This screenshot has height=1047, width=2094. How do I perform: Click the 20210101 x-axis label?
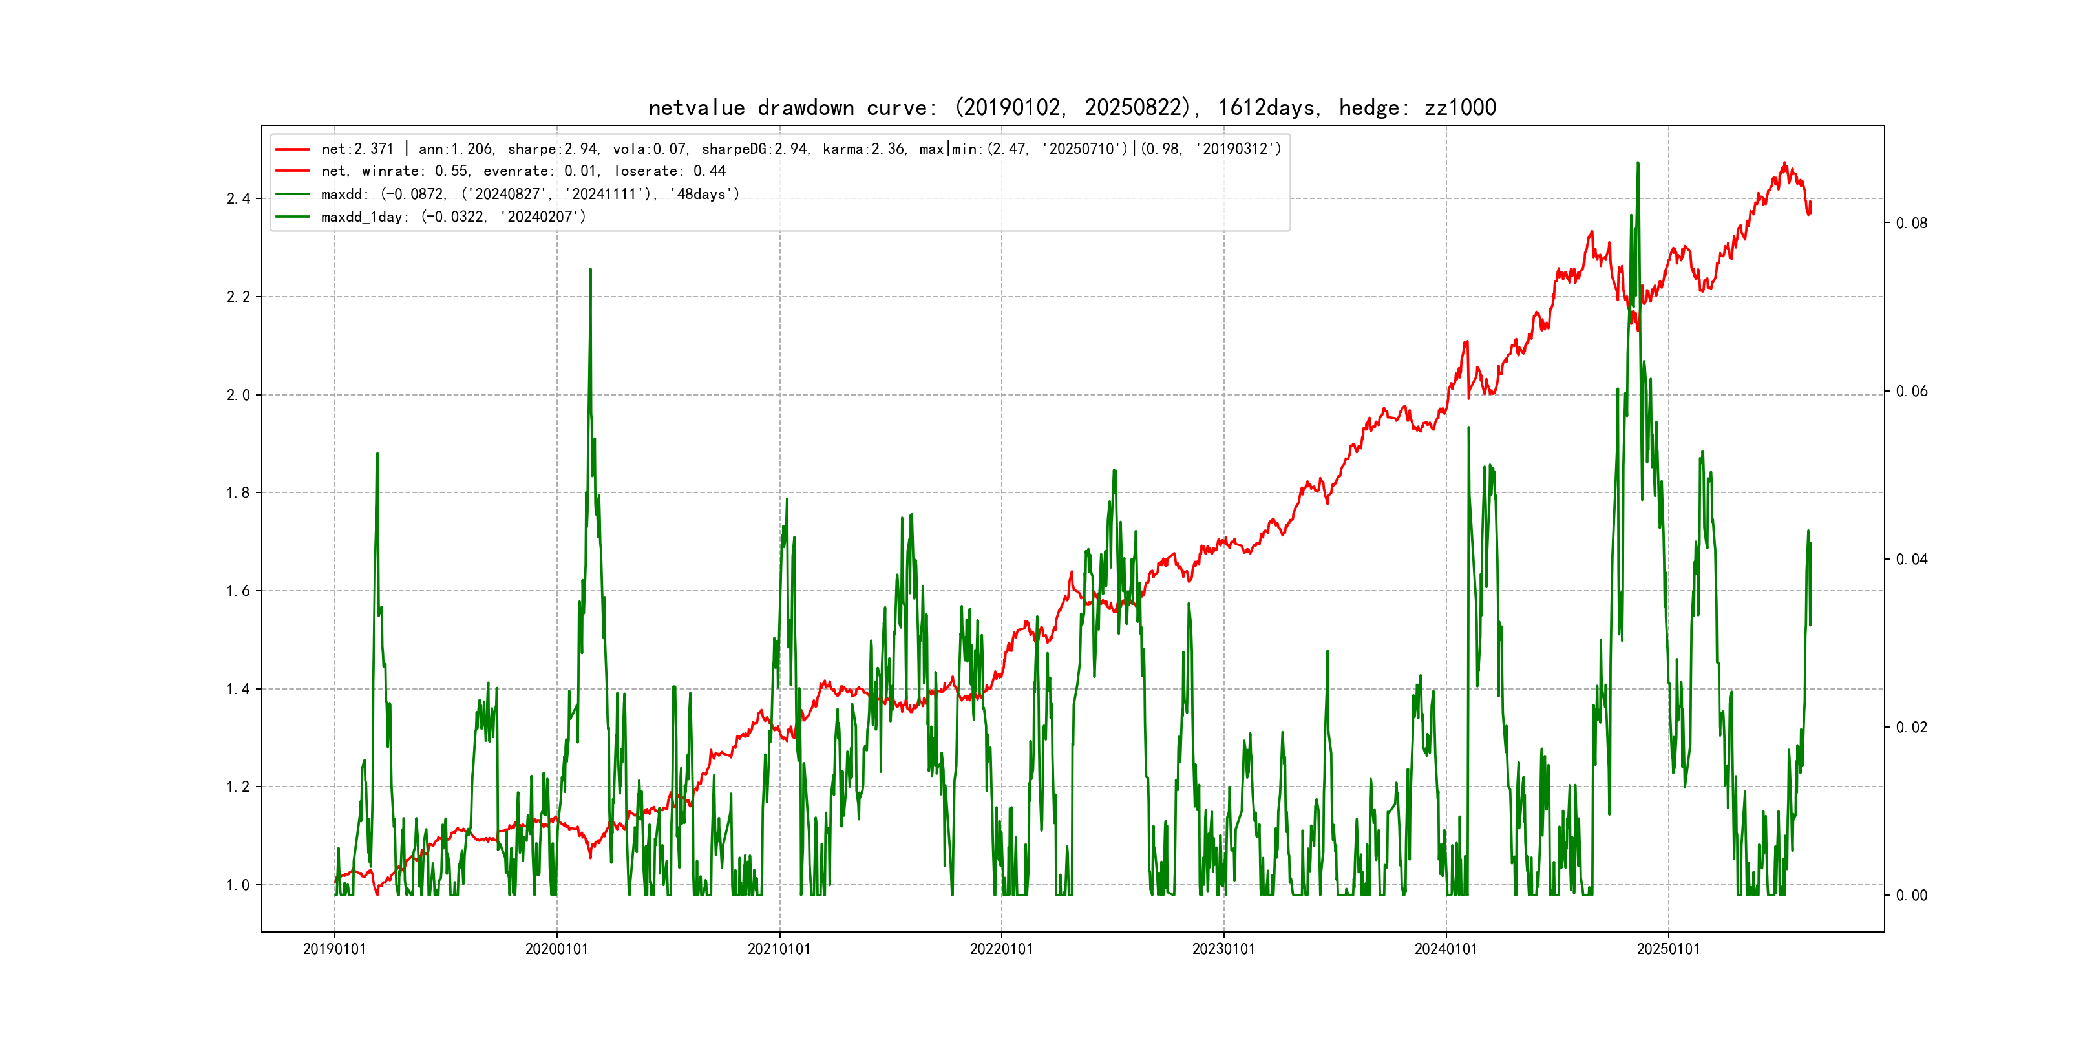click(x=779, y=949)
